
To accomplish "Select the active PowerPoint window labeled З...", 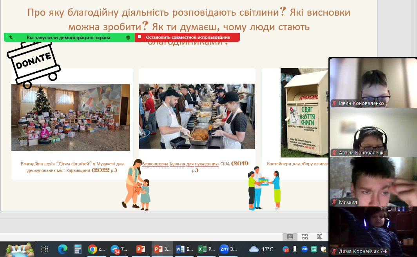I will (163, 249).
